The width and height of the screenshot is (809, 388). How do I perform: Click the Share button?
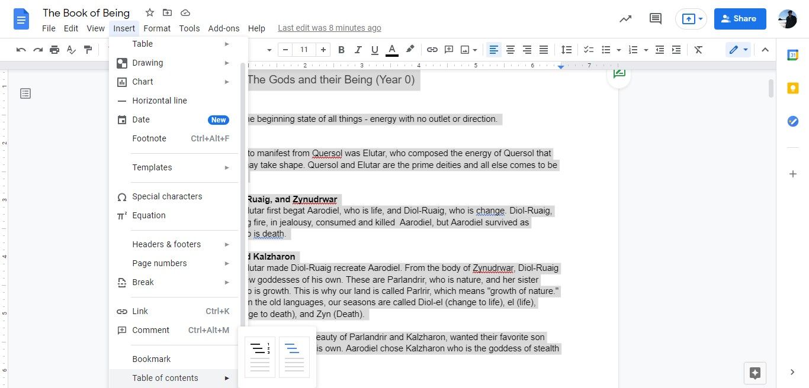pos(740,18)
